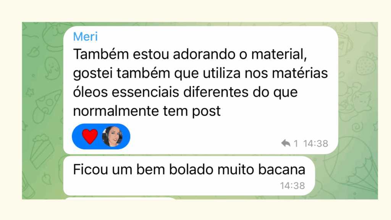Click the partially visible message bubble below
Viewport: 391px width, 220px height.
pyautogui.click(x=120, y=198)
